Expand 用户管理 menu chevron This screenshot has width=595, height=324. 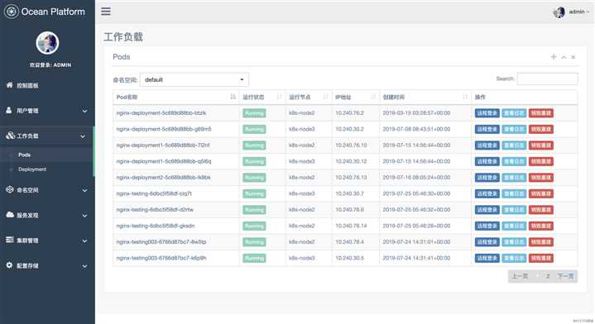tap(84, 111)
